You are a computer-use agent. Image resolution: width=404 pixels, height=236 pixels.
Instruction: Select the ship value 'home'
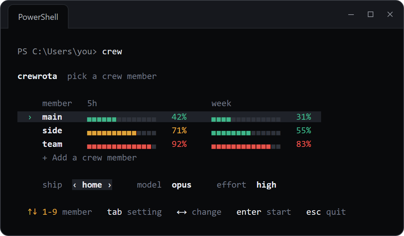92,185
